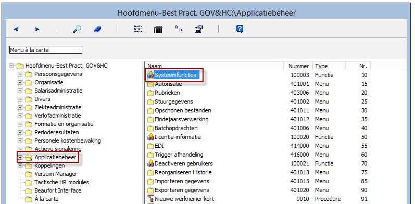Click the eraser icon in the toolbar
415x204 pixels.
tap(97, 29)
